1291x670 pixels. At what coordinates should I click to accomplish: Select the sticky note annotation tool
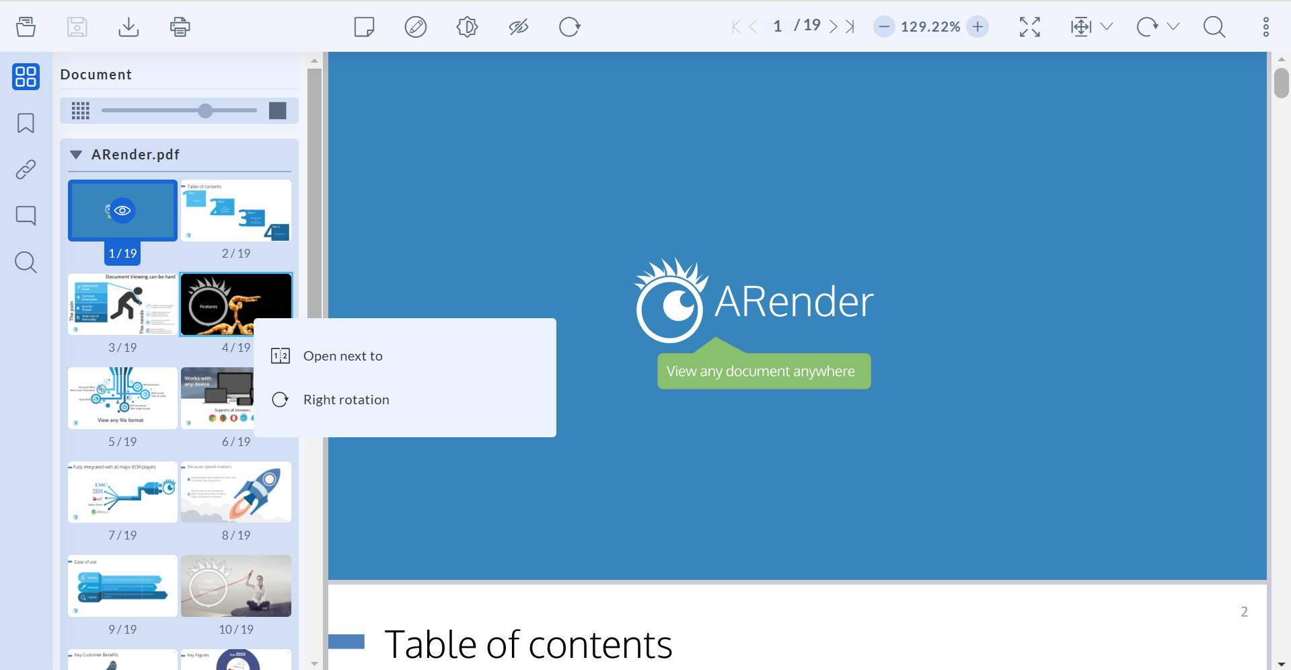[364, 27]
